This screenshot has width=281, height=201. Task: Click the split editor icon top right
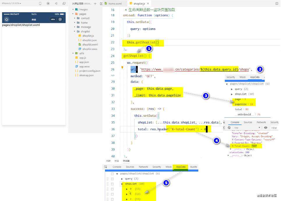click(x=277, y=3)
